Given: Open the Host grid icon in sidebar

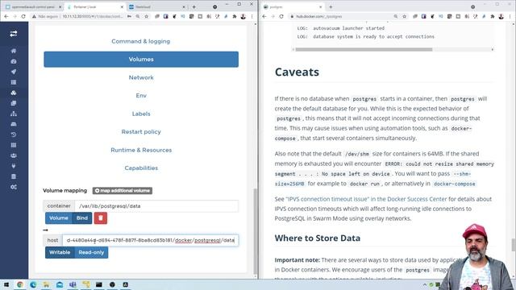Looking at the screenshot, I should point(14,145).
